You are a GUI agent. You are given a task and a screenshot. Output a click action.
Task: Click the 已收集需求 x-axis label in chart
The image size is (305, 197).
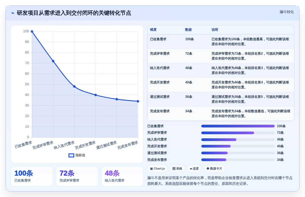point(23,145)
